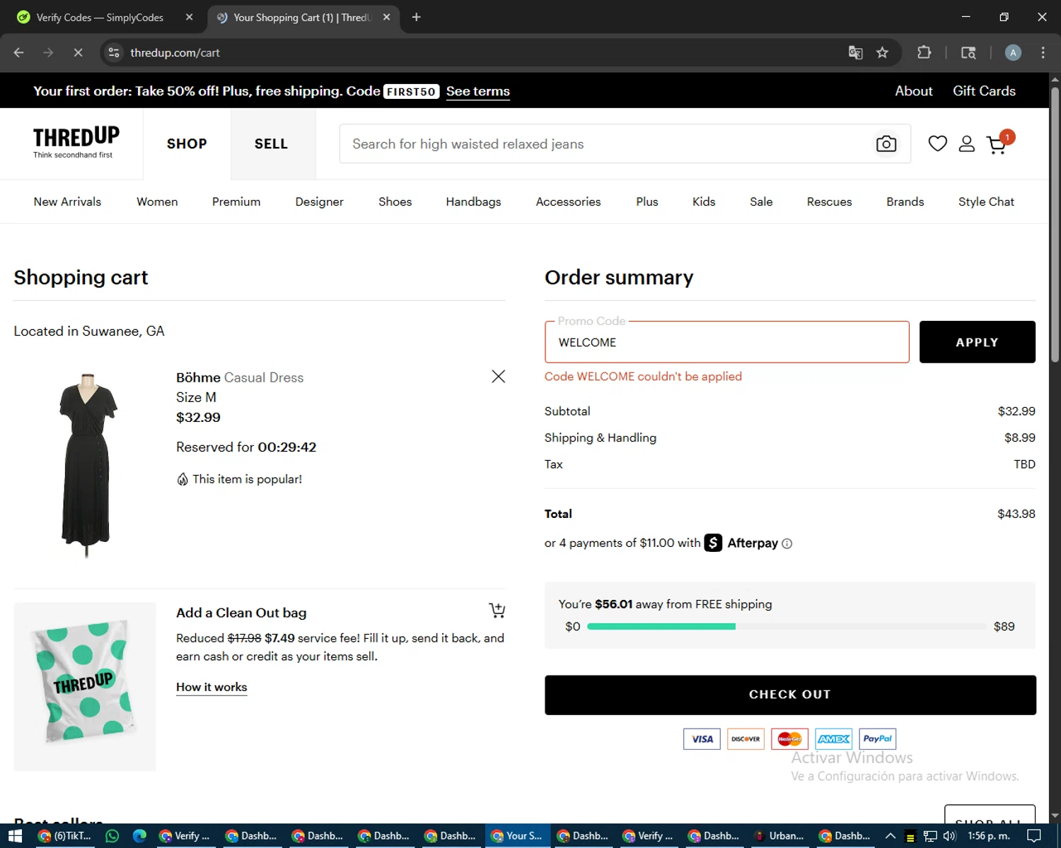The width and height of the screenshot is (1061, 848).
Task: Open Chrome tab search icon
Action: pyautogui.click(x=968, y=52)
